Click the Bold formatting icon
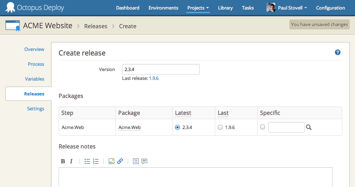Screen dimensions: 355x187 63,161
